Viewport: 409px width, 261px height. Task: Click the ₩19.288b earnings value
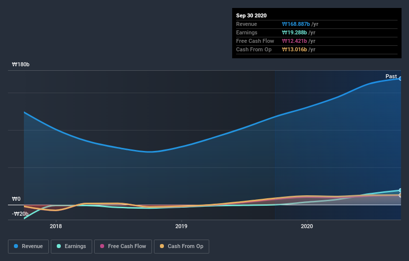(294, 32)
